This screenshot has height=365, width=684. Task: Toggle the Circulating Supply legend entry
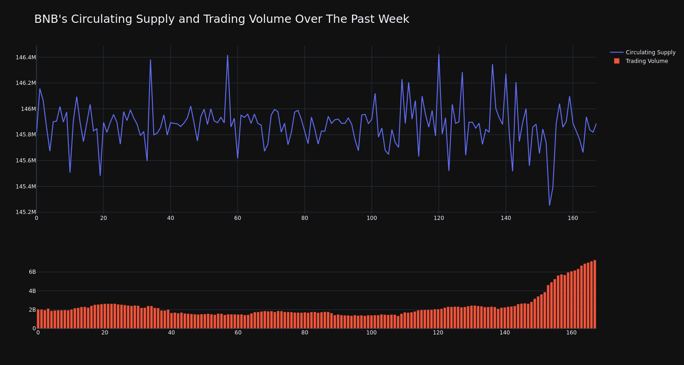click(643, 52)
